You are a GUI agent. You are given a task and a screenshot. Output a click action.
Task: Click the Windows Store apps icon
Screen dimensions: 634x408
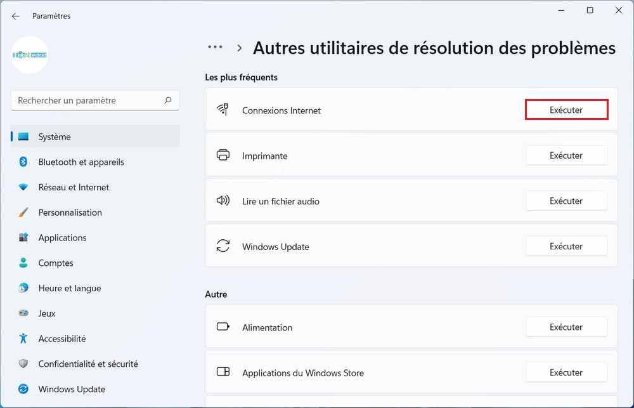tap(223, 371)
